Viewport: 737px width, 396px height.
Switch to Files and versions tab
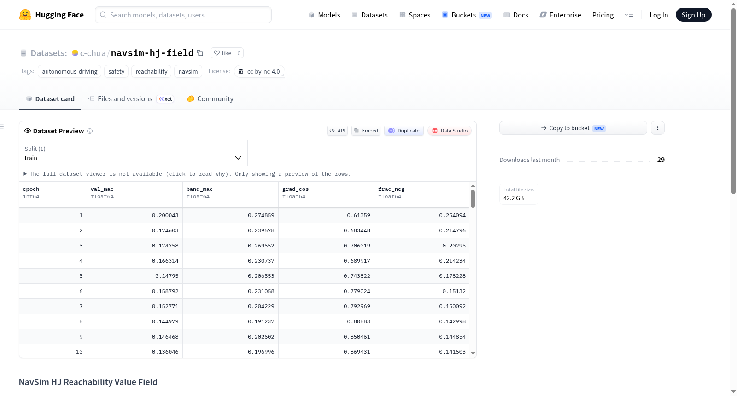[x=130, y=99]
